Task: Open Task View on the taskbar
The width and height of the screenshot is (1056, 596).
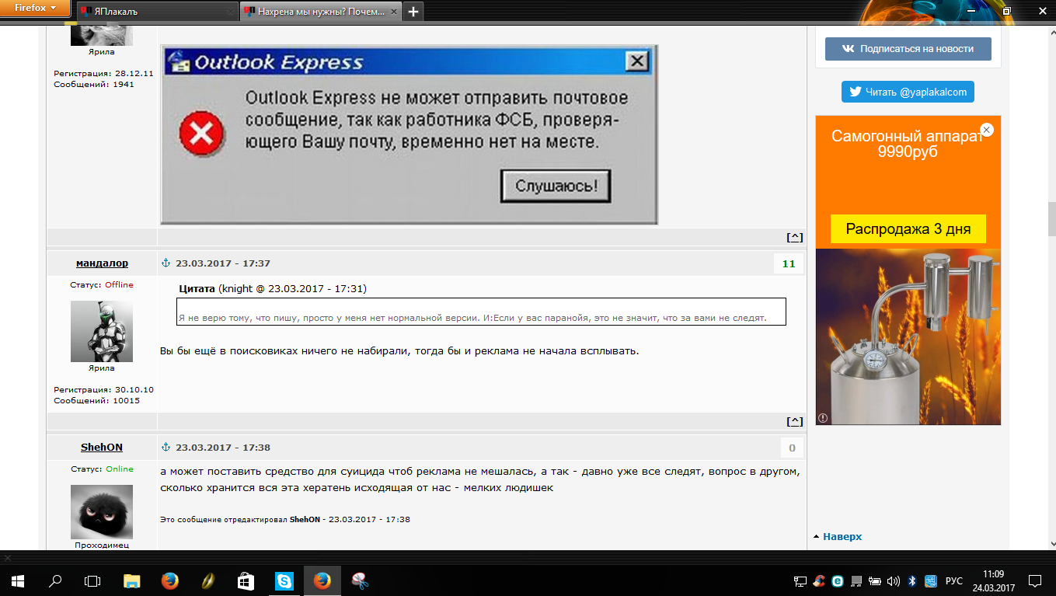Action: click(92, 580)
